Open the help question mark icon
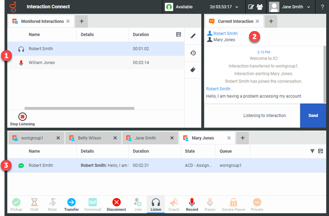329x216 pixels. (322, 7)
